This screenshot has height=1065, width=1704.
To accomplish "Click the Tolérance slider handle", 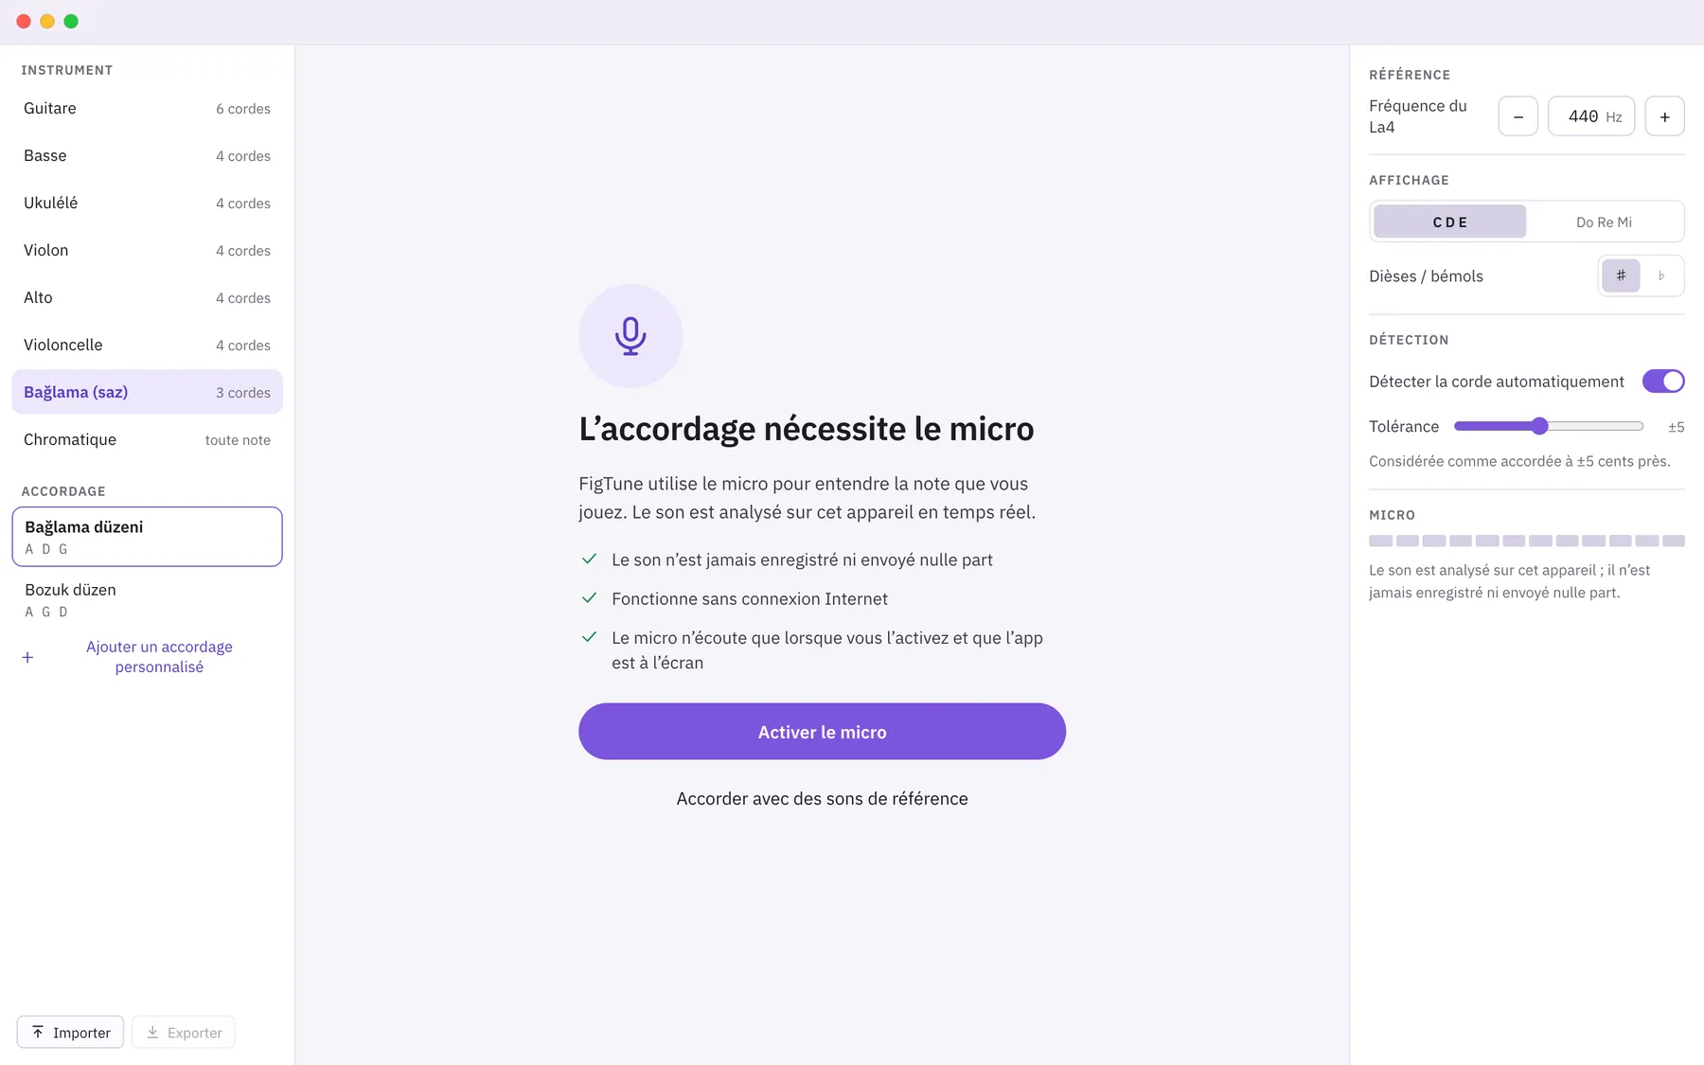I will coord(1539,426).
